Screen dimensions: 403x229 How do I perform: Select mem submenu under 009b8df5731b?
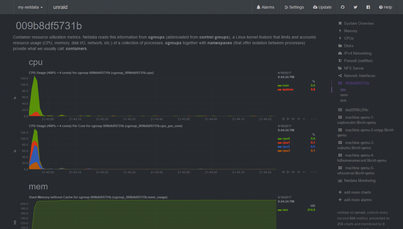pyautogui.click(x=344, y=95)
